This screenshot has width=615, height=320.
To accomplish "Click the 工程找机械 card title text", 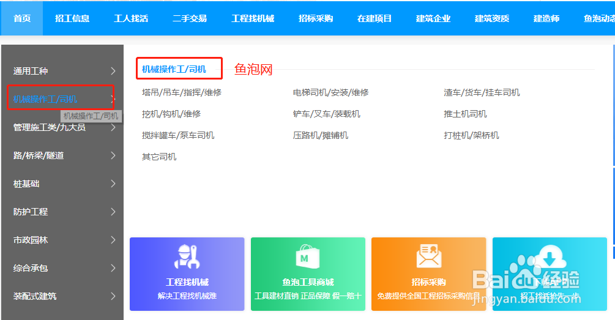I will [x=187, y=282].
